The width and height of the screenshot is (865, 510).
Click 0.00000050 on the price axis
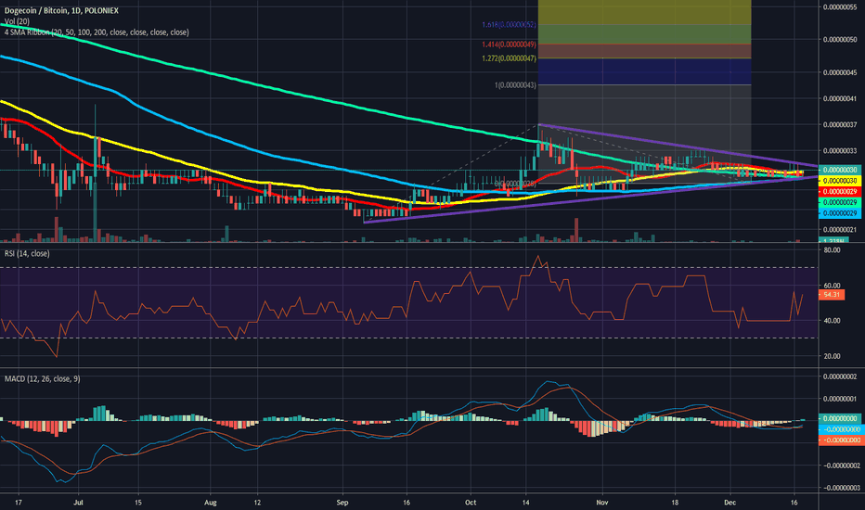[x=841, y=40]
